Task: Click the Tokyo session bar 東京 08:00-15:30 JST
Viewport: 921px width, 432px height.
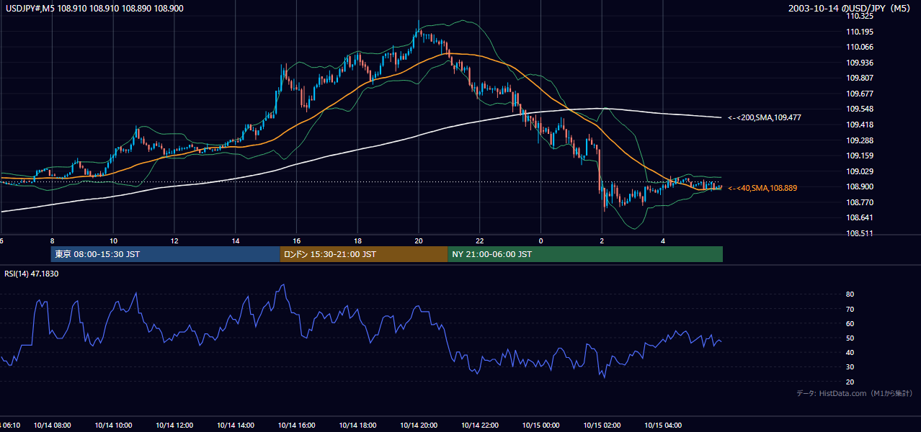Action: pos(165,254)
